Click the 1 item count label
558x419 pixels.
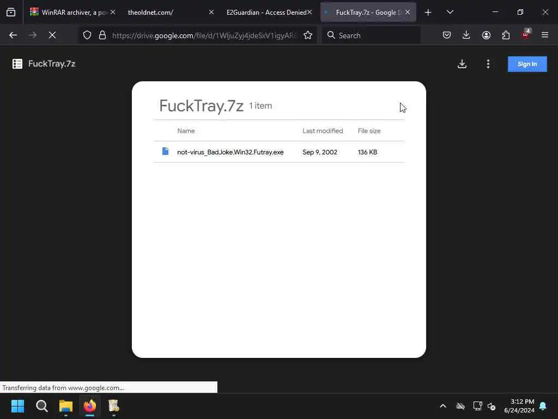pyautogui.click(x=260, y=106)
